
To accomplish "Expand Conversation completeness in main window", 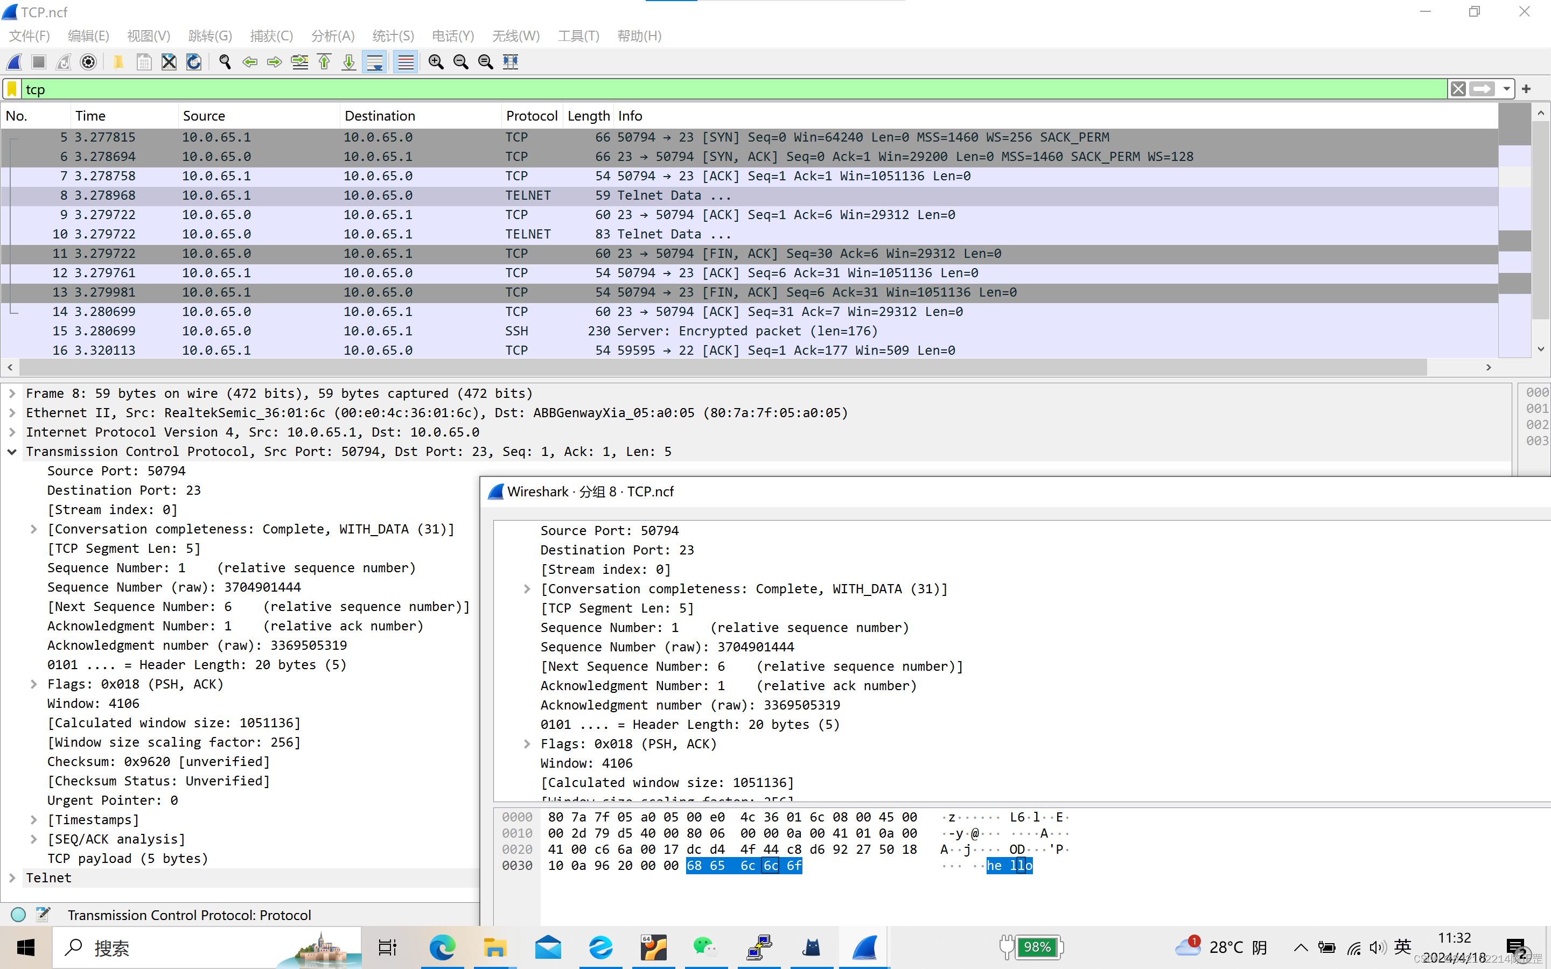I will point(33,529).
